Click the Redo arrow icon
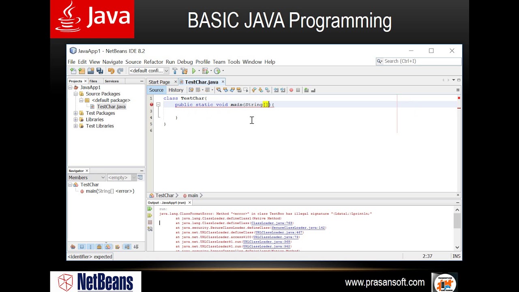Image resolution: width=519 pixels, height=292 pixels. pyautogui.click(x=120, y=71)
